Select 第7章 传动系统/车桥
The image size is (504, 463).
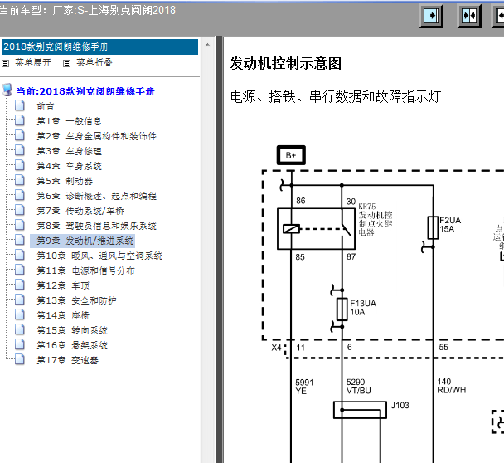coord(80,211)
